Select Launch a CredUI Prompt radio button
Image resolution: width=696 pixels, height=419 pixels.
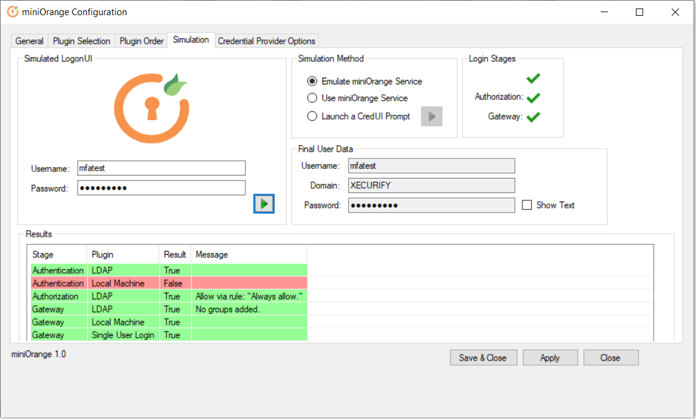pos(312,117)
